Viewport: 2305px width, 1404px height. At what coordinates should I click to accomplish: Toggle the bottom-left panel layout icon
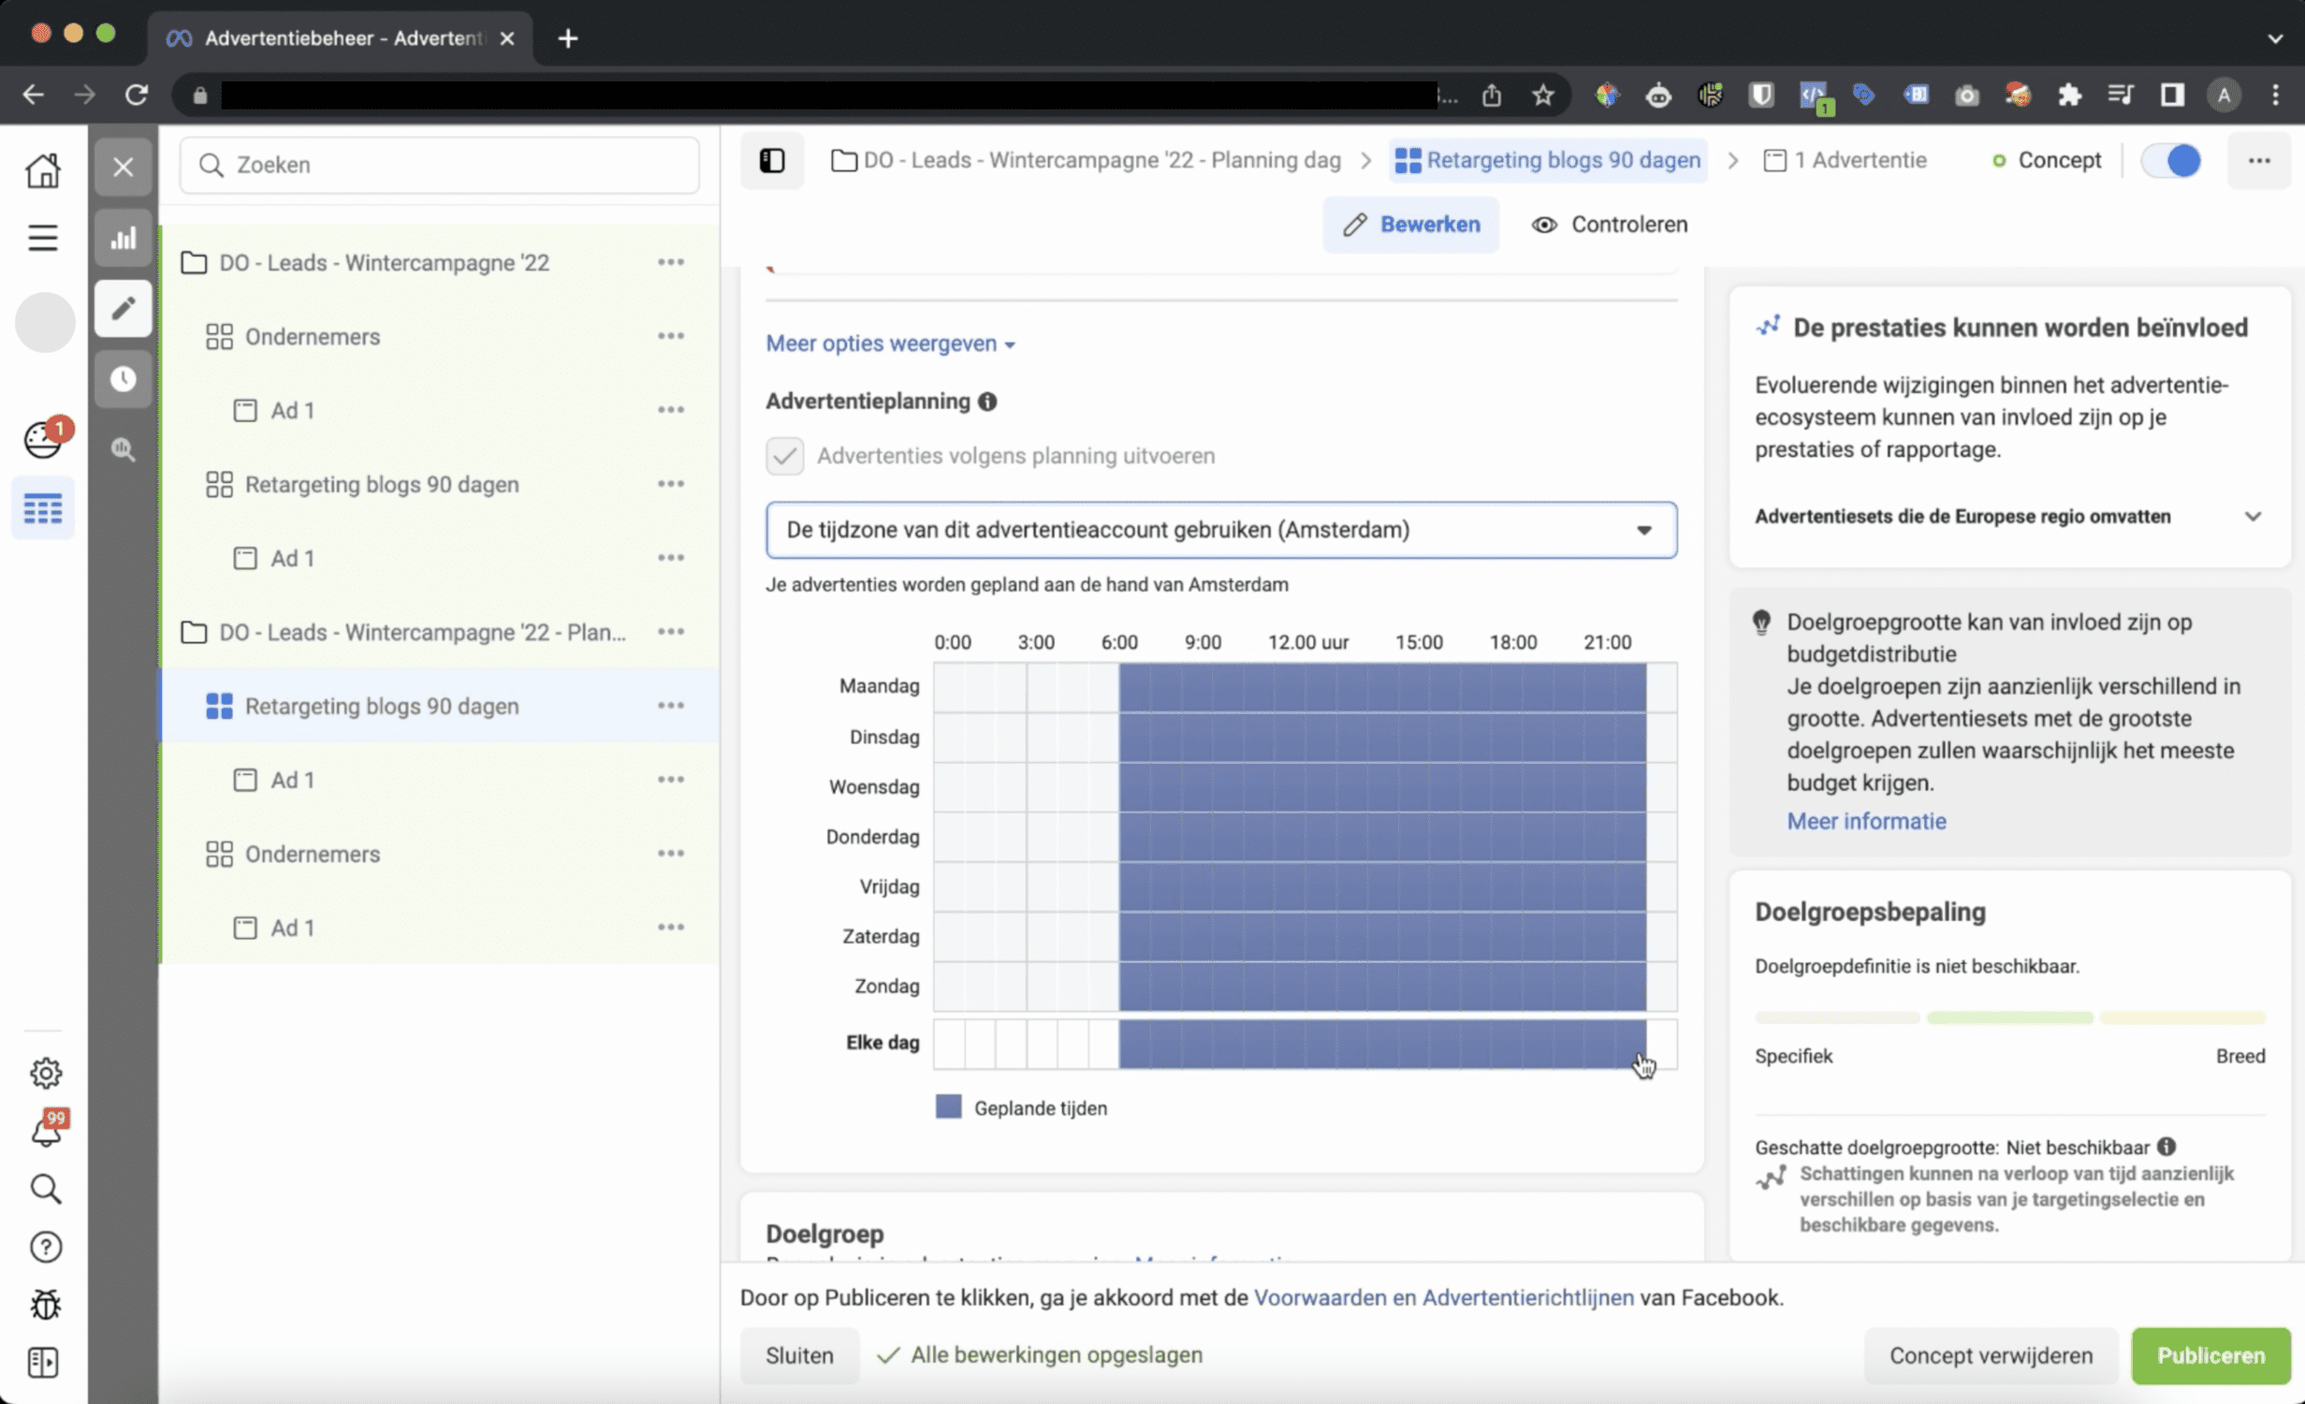point(43,1363)
